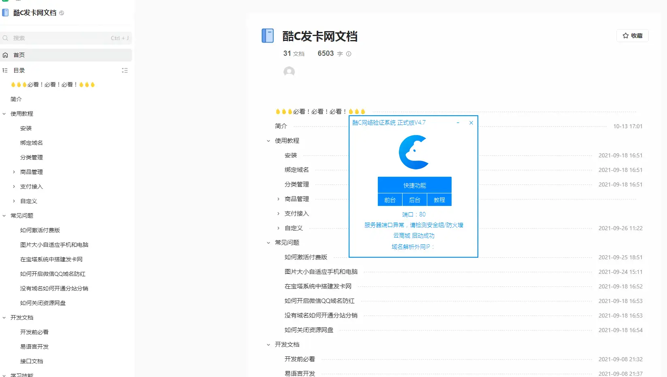Image resolution: width=667 pixels, height=377 pixels.
Task: Click the 酷C bear logo in the dialog
Action: [x=413, y=152]
